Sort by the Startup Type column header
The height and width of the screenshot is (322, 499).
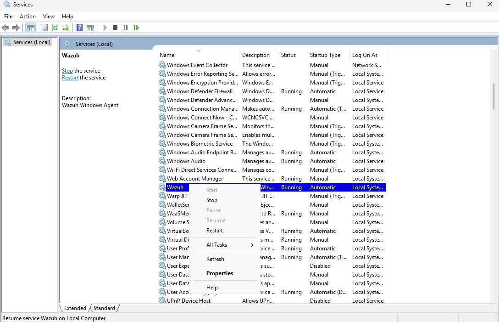[x=326, y=55]
